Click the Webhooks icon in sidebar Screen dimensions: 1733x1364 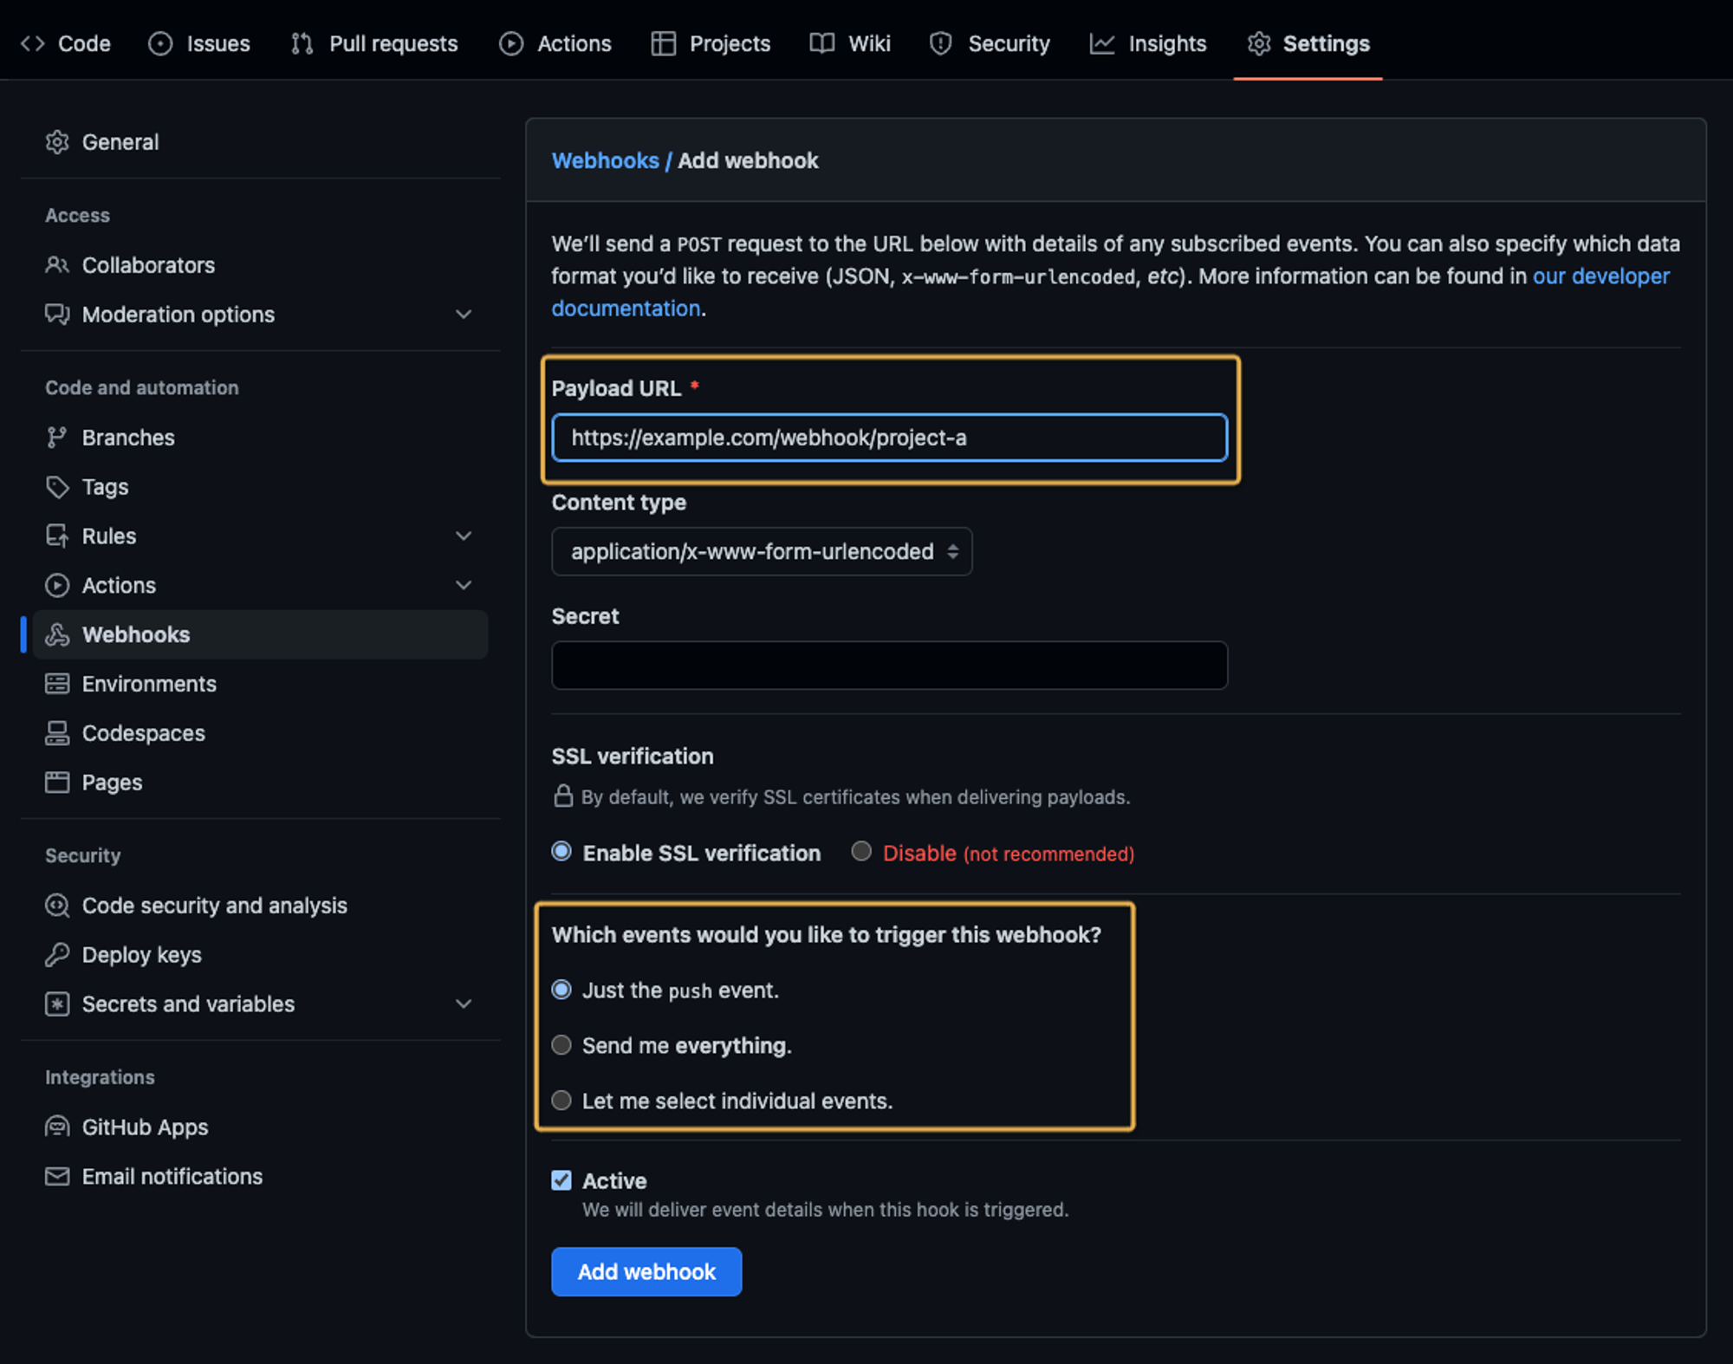(x=58, y=634)
